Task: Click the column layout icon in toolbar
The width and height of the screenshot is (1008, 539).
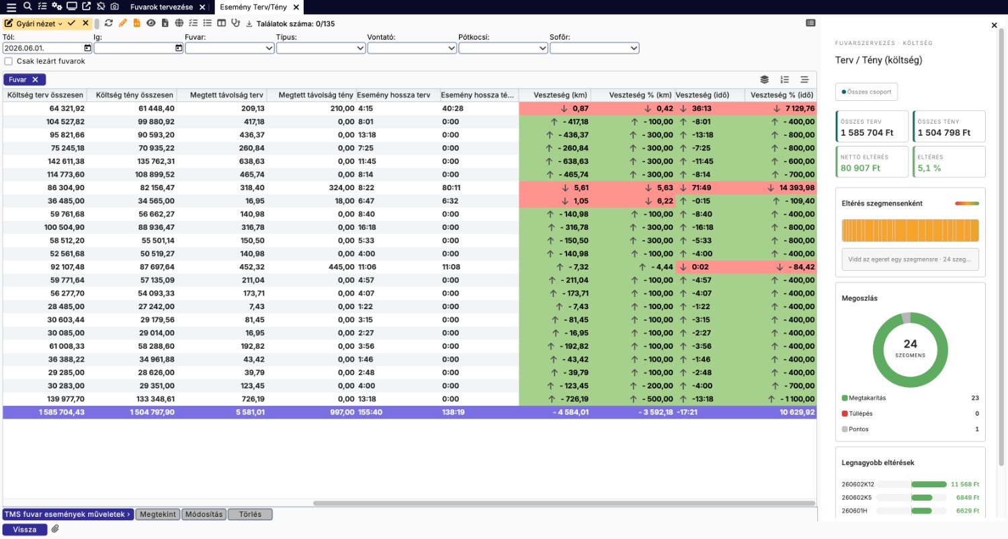Action: coord(221,23)
